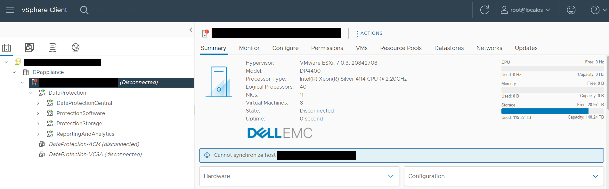
Task: Open the Summary tab
Action: point(214,48)
